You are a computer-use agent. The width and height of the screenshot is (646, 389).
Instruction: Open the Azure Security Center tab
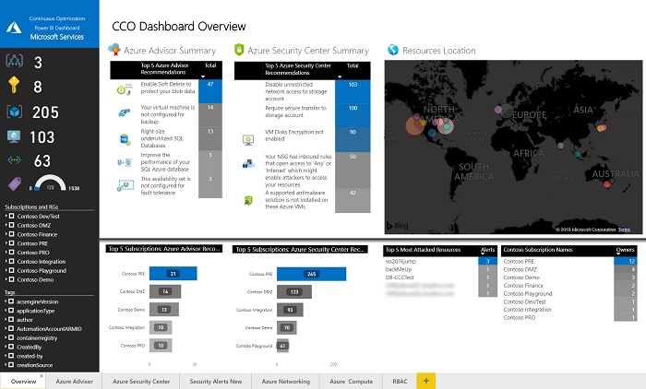pos(141,382)
